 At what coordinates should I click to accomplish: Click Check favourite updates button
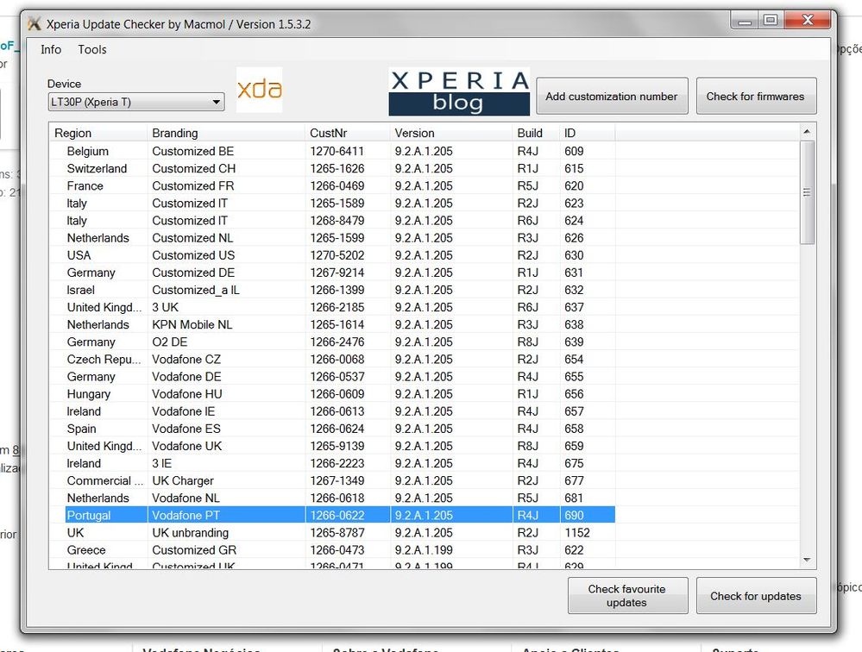tap(627, 596)
